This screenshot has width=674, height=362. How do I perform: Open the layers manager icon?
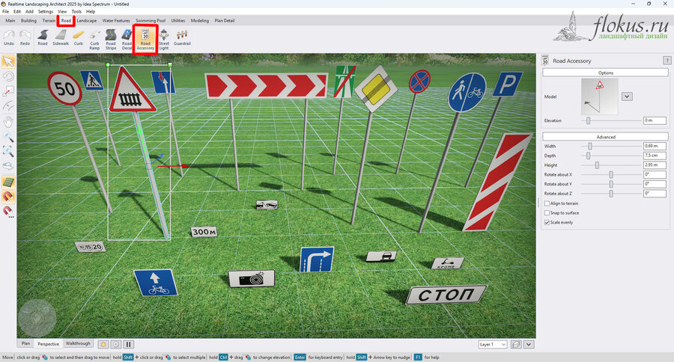coord(516,344)
